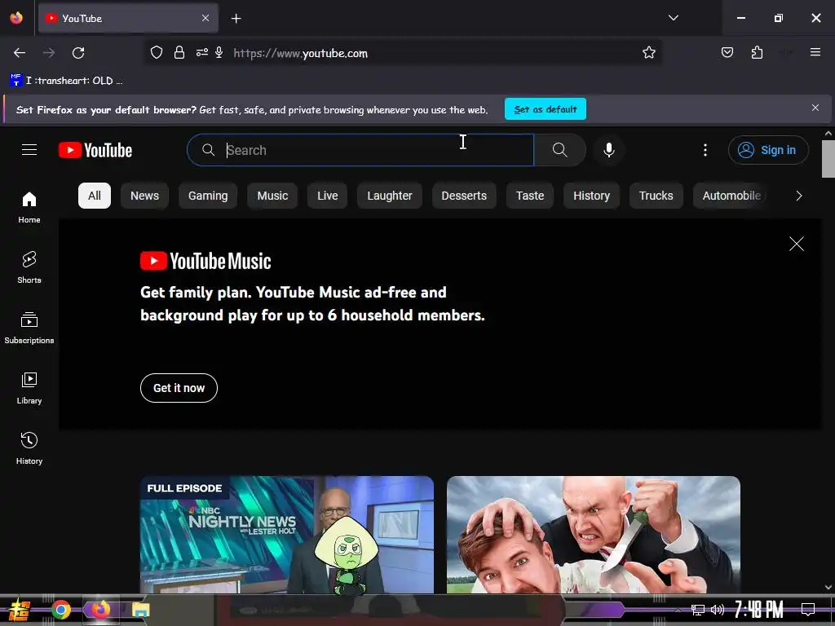
Task: Open site permissions icon in address bar
Action: tap(202, 53)
